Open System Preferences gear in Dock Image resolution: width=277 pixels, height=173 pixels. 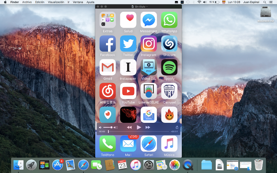click(149, 165)
